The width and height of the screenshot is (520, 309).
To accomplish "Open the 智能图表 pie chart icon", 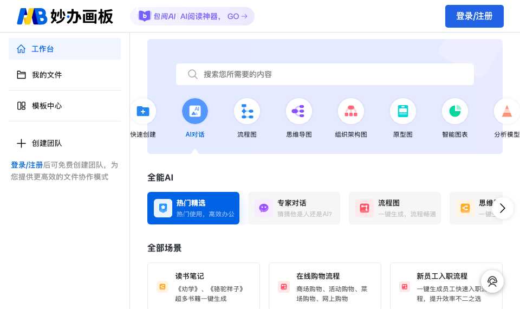I will point(454,111).
